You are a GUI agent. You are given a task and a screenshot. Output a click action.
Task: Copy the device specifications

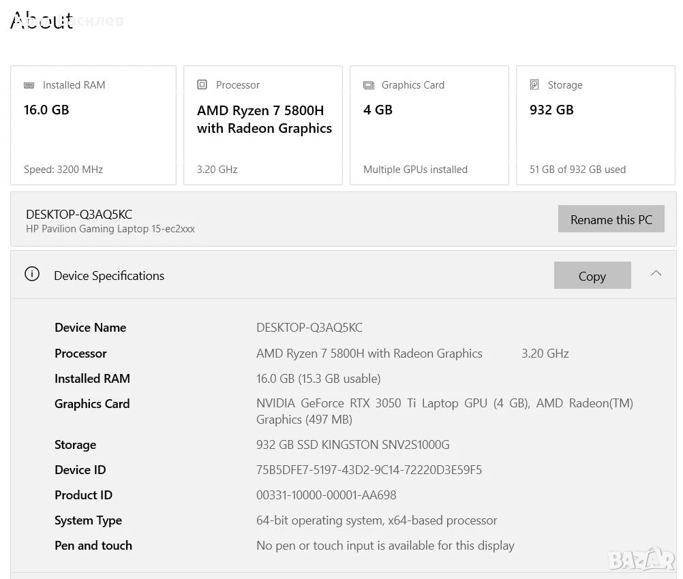(592, 276)
